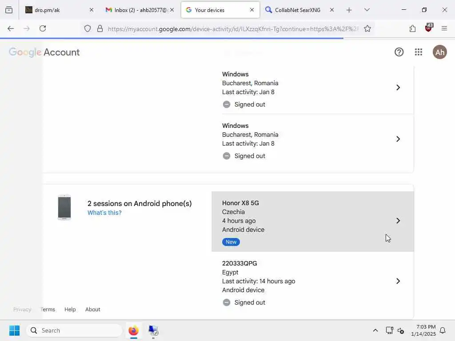455x341 pixels.
Task: Open the Google Account logo link
Action: (44, 52)
